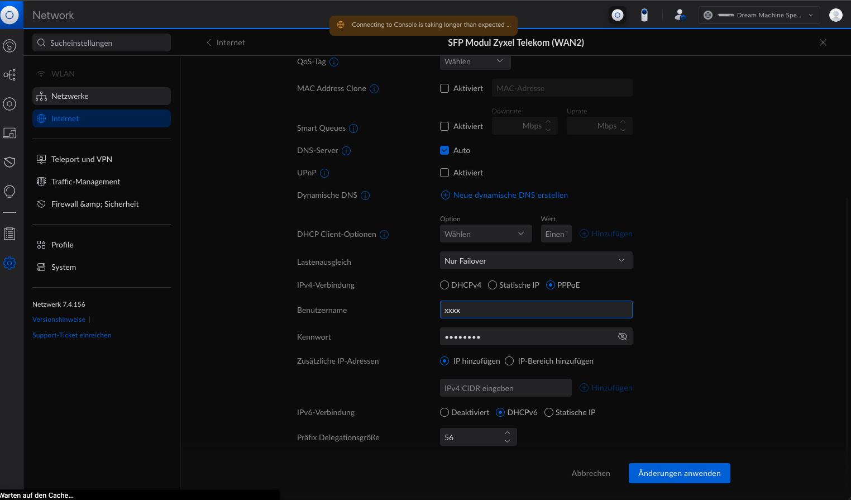Open the account avatar in top right
Viewport: 851px width, 500px height.
(836, 15)
